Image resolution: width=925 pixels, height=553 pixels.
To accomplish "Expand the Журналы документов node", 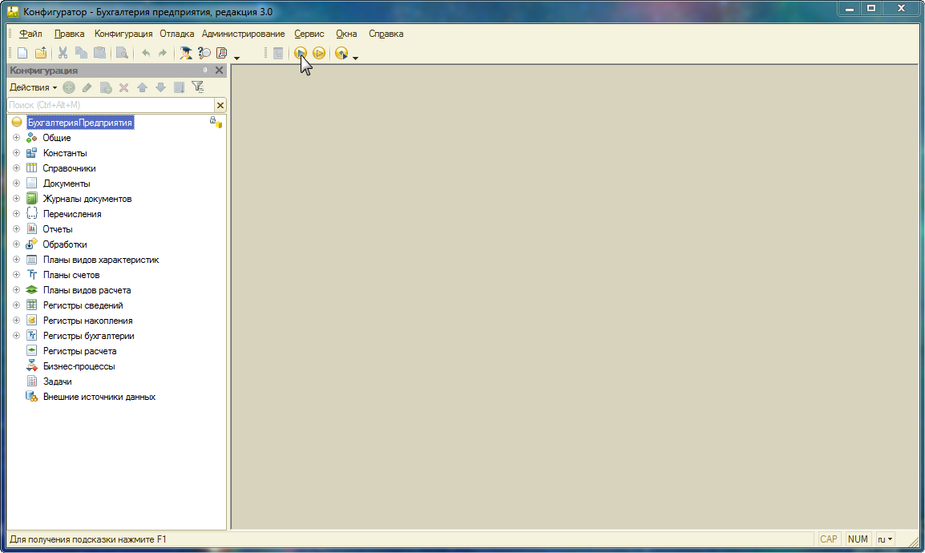I will tap(17, 199).
